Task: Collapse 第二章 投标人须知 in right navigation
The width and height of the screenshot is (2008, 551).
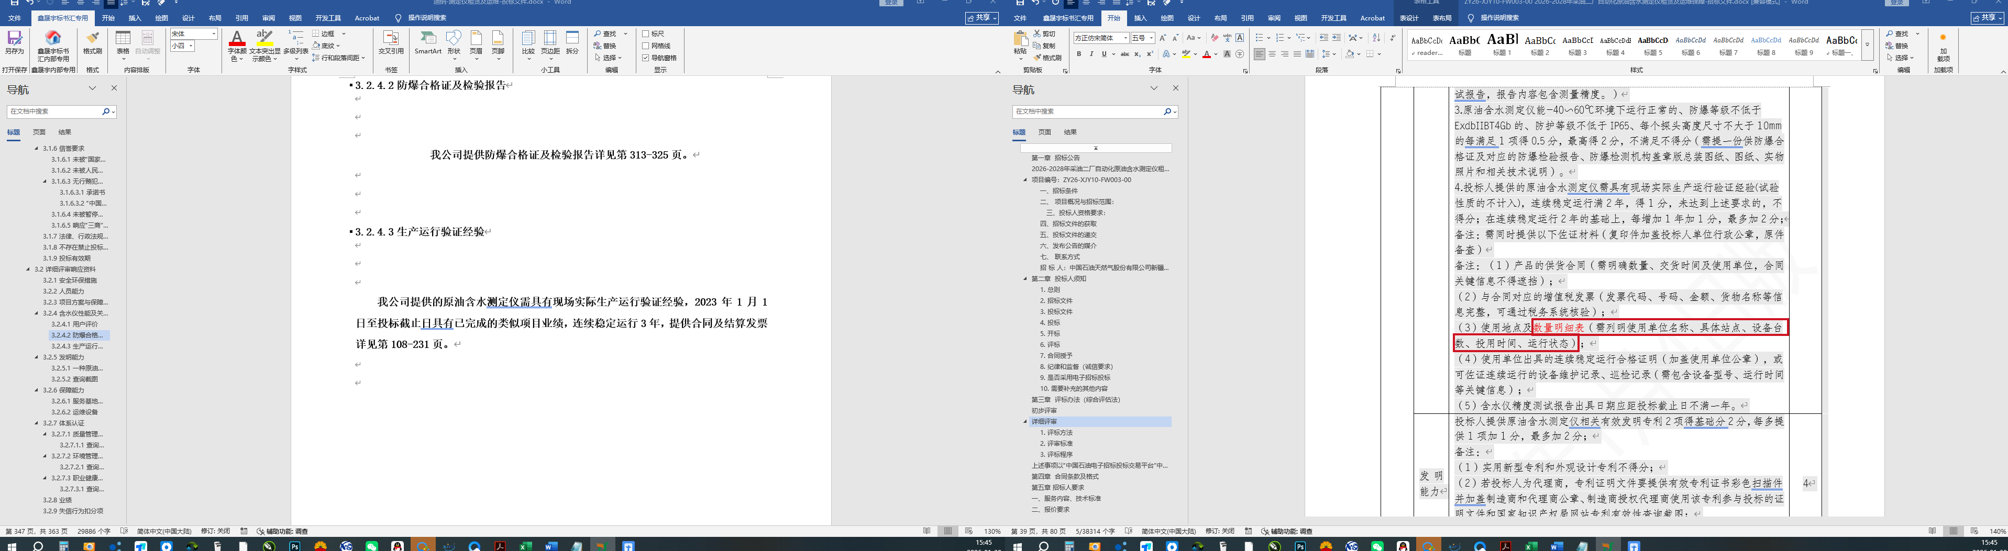Action: click(1026, 278)
